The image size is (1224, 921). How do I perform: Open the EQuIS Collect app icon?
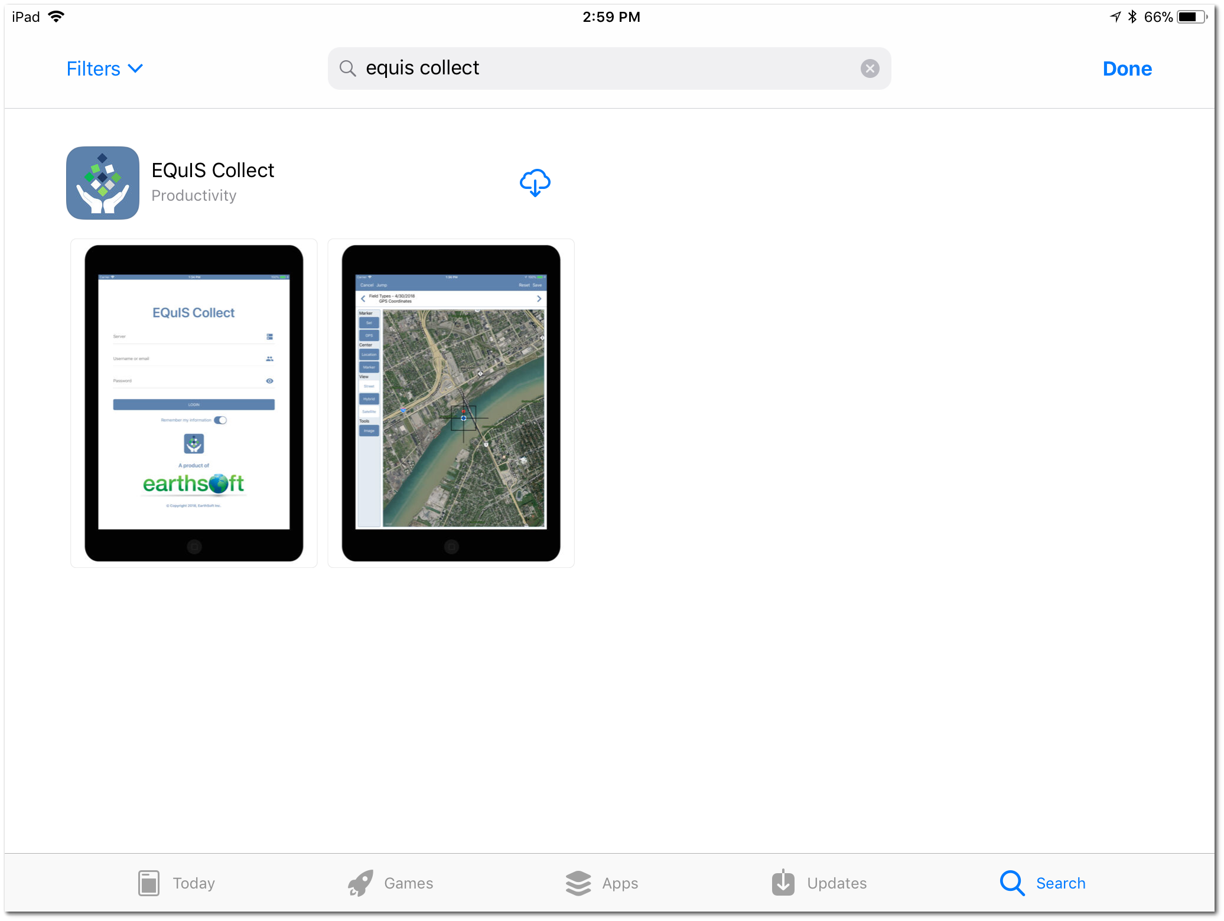[x=103, y=183]
